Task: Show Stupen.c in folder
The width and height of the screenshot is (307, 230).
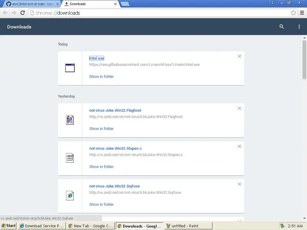Action: click(101, 167)
